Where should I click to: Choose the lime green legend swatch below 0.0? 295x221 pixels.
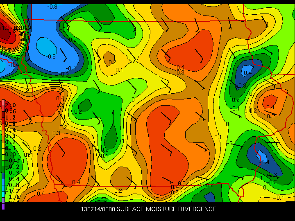[3, 158]
